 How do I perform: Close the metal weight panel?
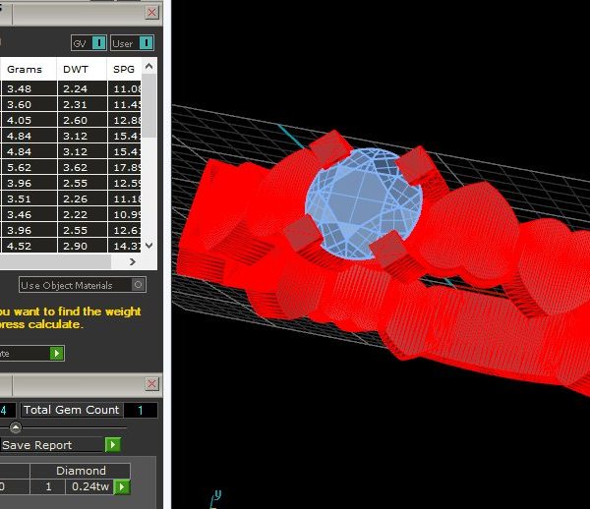tap(152, 13)
